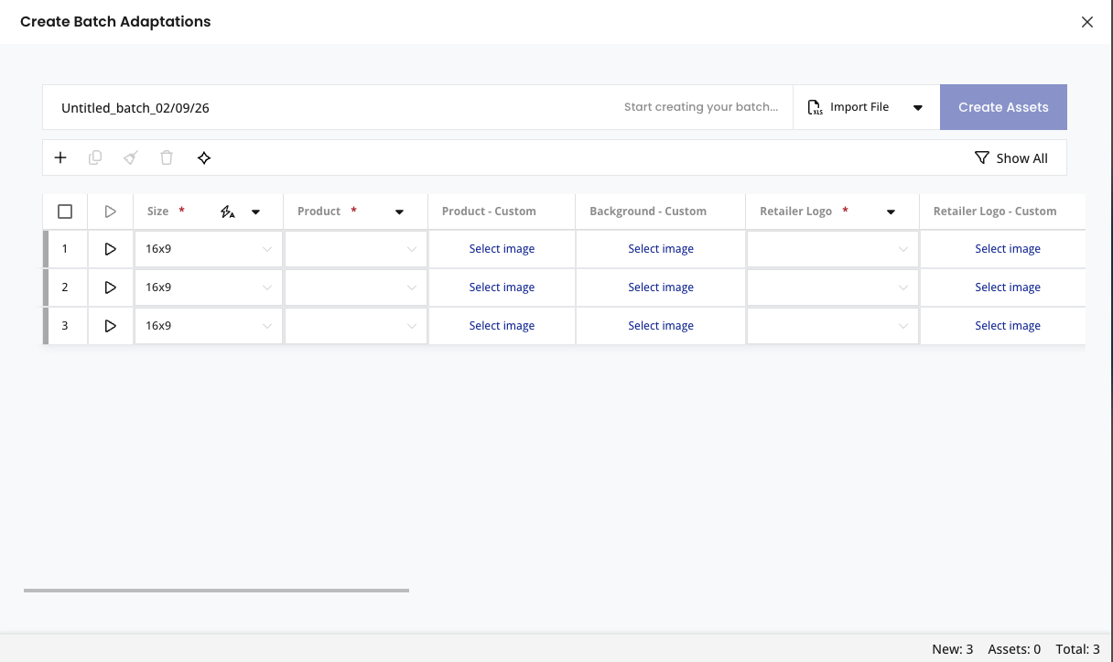The height and width of the screenshot is (662, 1113).
Task: Select image for row 3 Background - Custom
Action: click(661, 326)
